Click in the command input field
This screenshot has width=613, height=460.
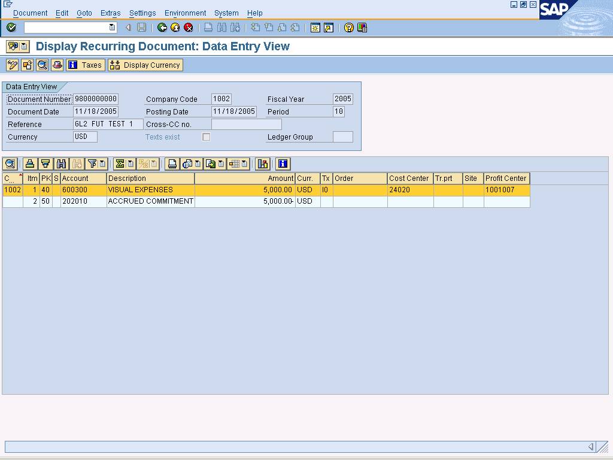pyautogui.click(x=66, y=28)
